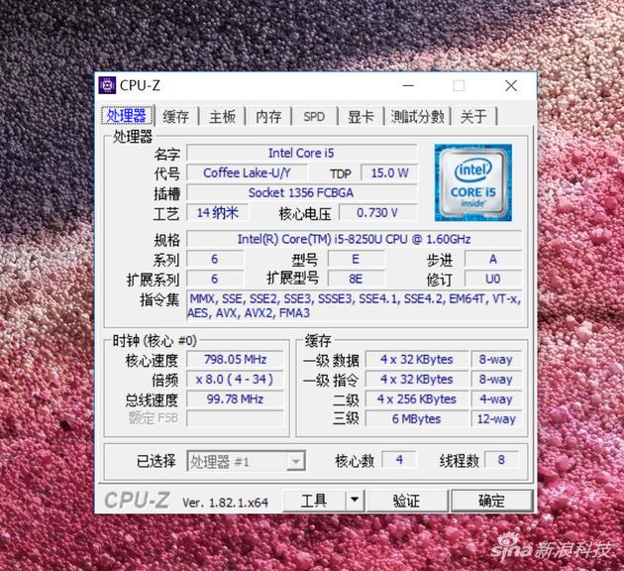Click the core count value 4
The width and height of the screenshot is (624, 571).
(399, 460)
